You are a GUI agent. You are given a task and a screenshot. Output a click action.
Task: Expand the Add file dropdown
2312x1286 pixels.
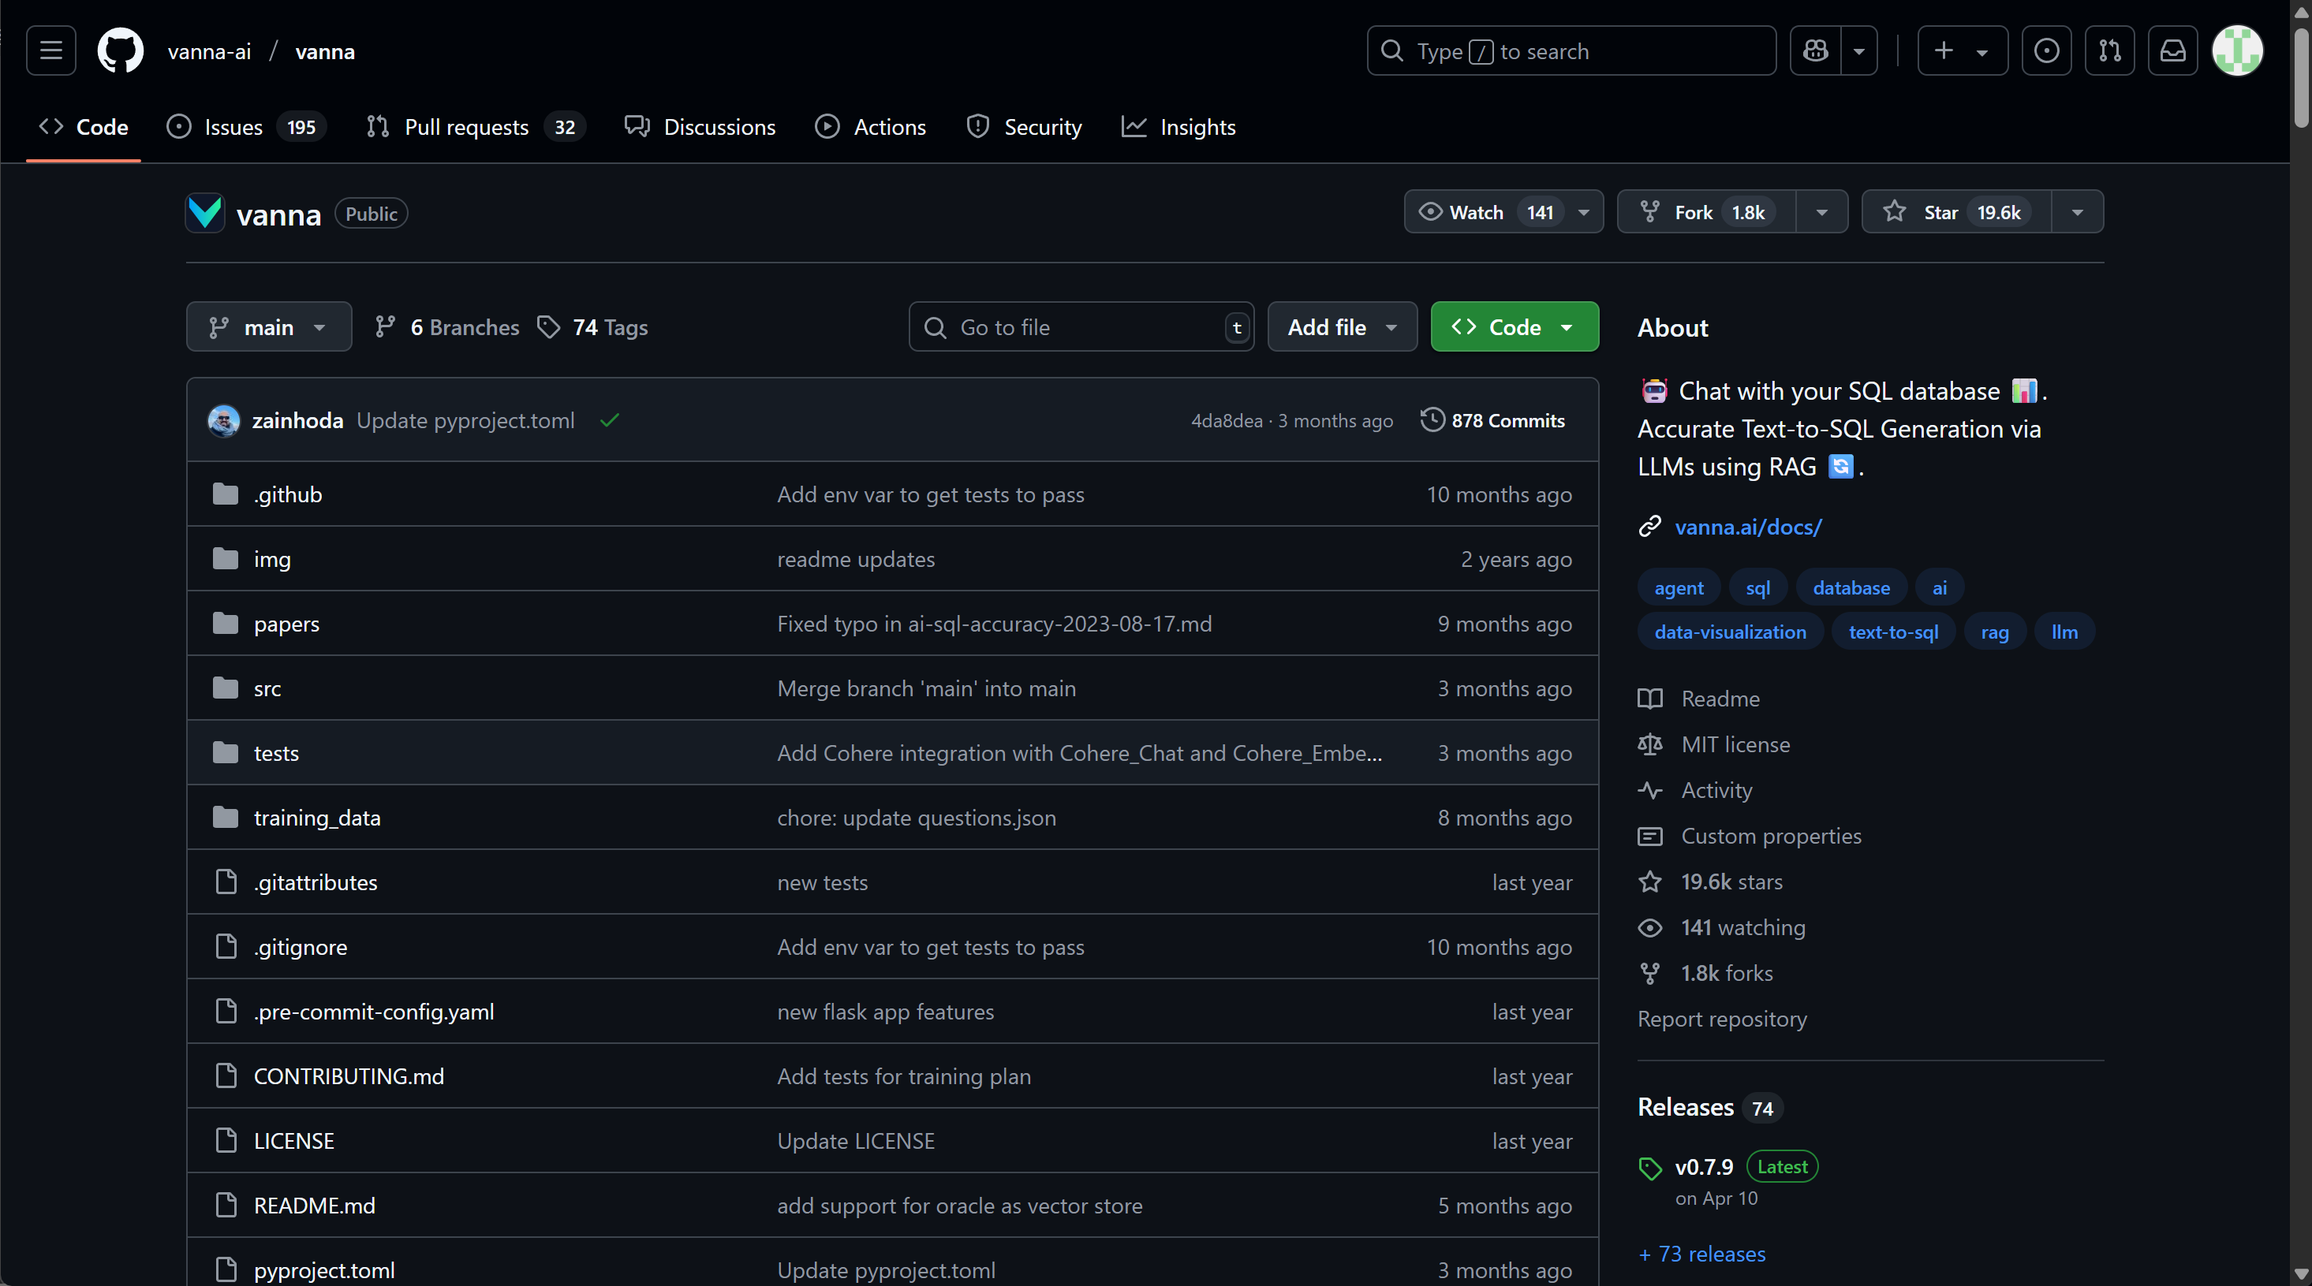pos(1342,327)
